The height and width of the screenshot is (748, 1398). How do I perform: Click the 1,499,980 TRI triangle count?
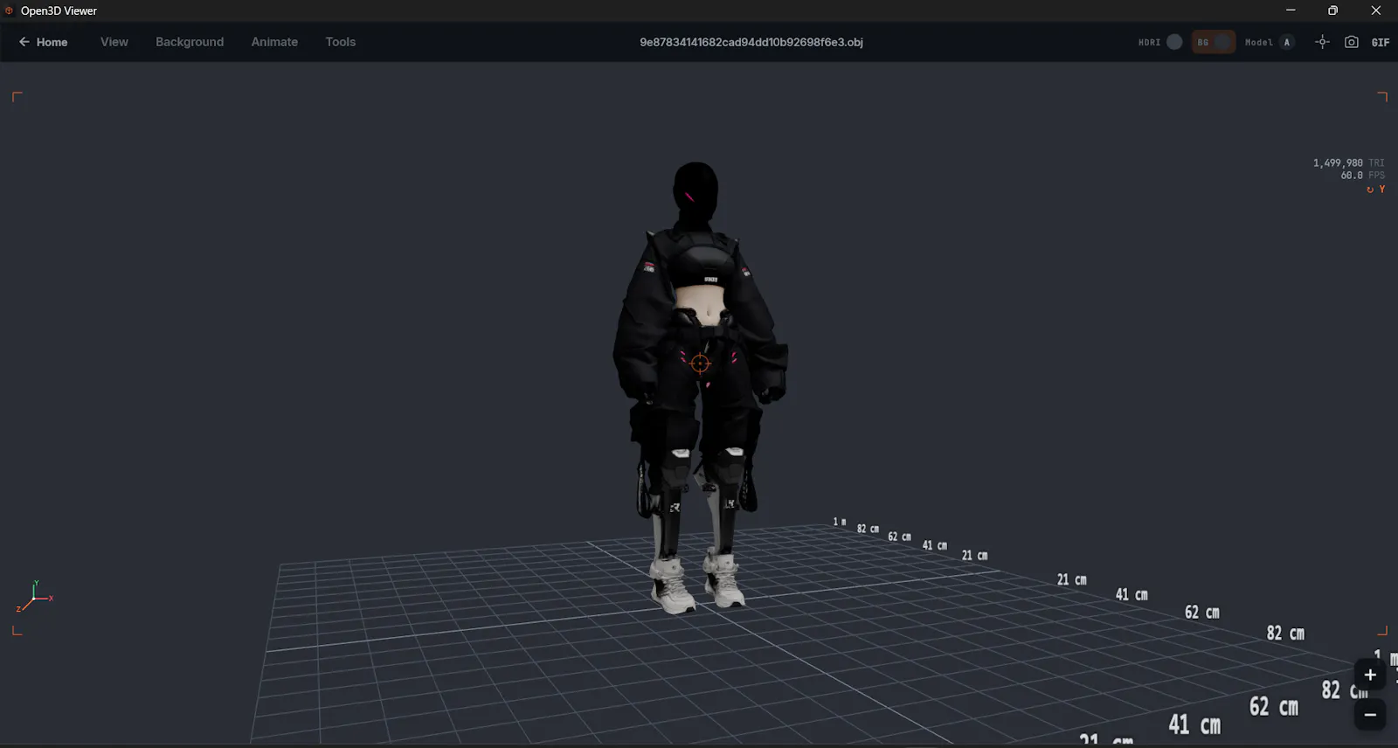1348,163
